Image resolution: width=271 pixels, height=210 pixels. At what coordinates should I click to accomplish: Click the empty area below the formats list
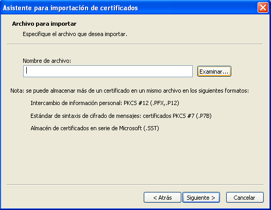[135, 157]
